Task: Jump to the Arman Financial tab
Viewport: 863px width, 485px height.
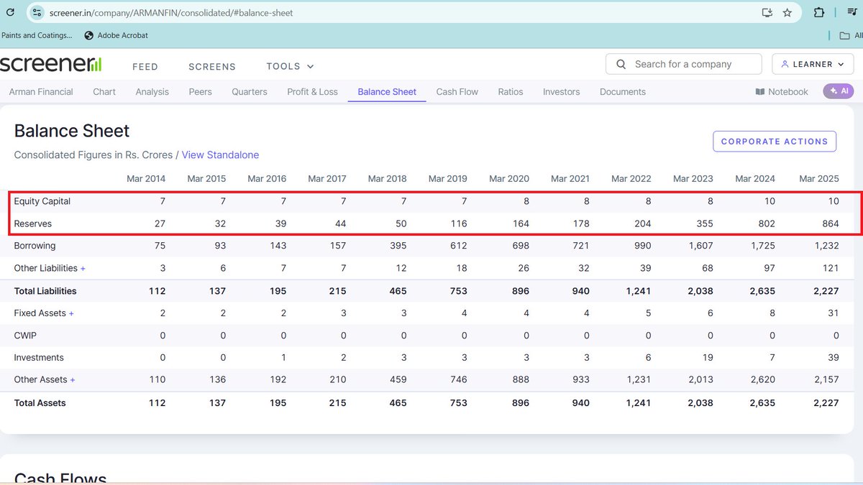Action: coord(41,92)
